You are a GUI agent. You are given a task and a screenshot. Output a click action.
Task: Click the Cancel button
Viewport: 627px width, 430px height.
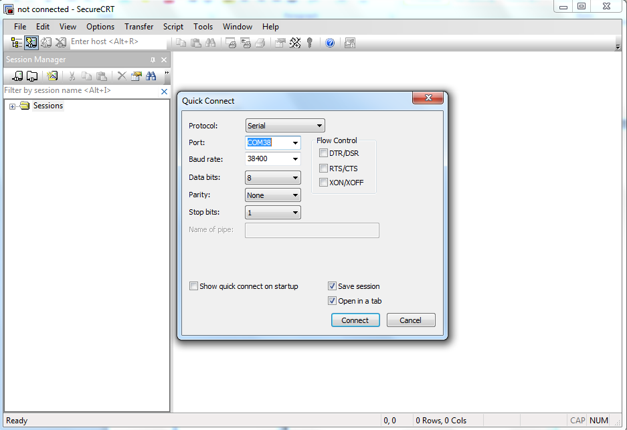(411, 320)
